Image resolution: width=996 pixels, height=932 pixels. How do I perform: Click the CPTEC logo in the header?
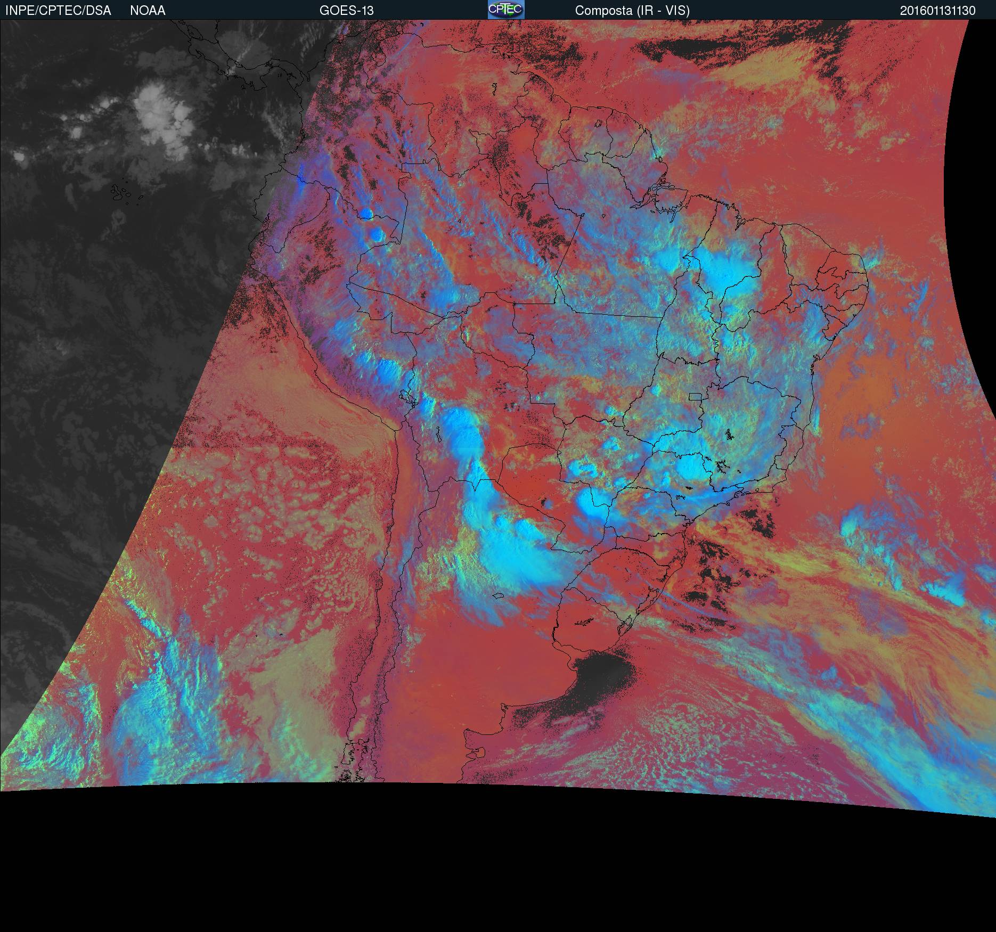coord(506,10)
